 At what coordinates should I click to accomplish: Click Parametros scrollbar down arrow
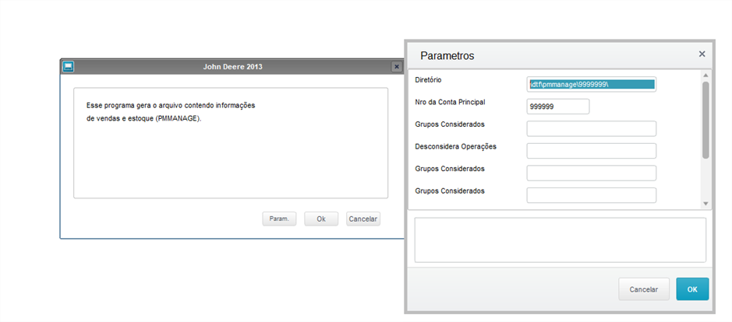[x=705, y=204]
